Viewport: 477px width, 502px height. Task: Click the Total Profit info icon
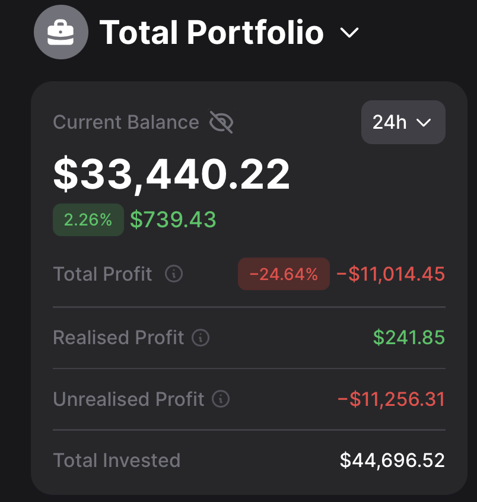click(174, 274)
